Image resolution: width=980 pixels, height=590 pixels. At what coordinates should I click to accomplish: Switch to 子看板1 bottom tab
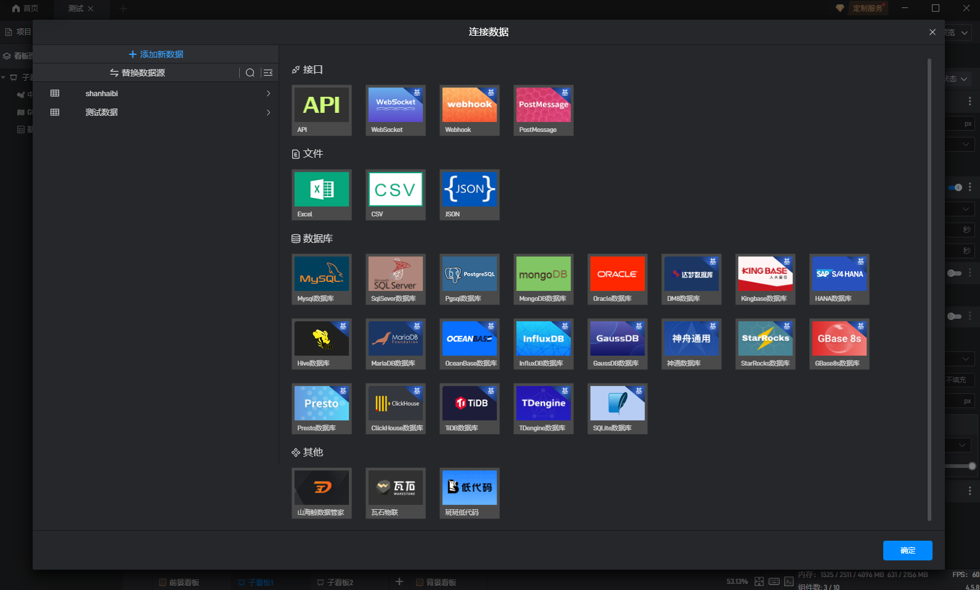[256, 582]
